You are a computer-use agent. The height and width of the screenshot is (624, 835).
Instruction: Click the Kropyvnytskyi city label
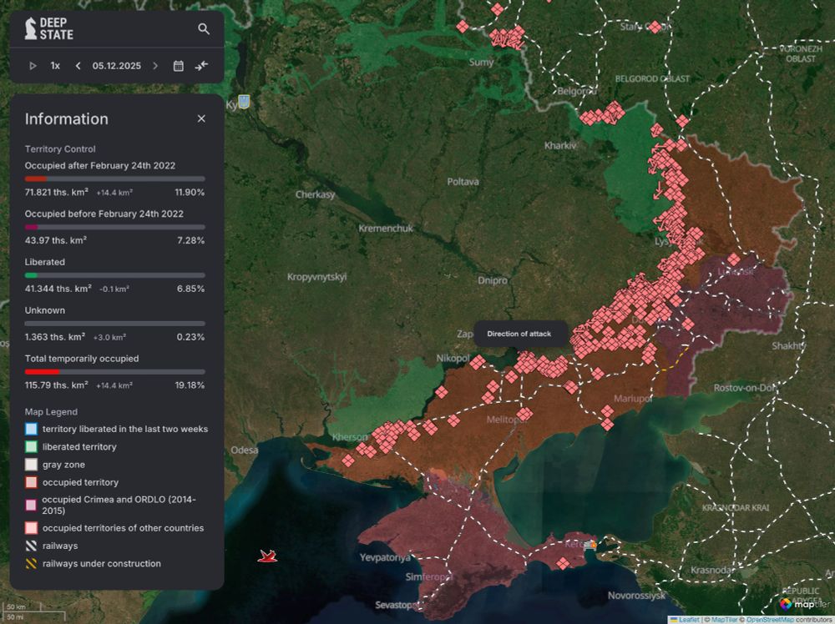pos(316,277)
